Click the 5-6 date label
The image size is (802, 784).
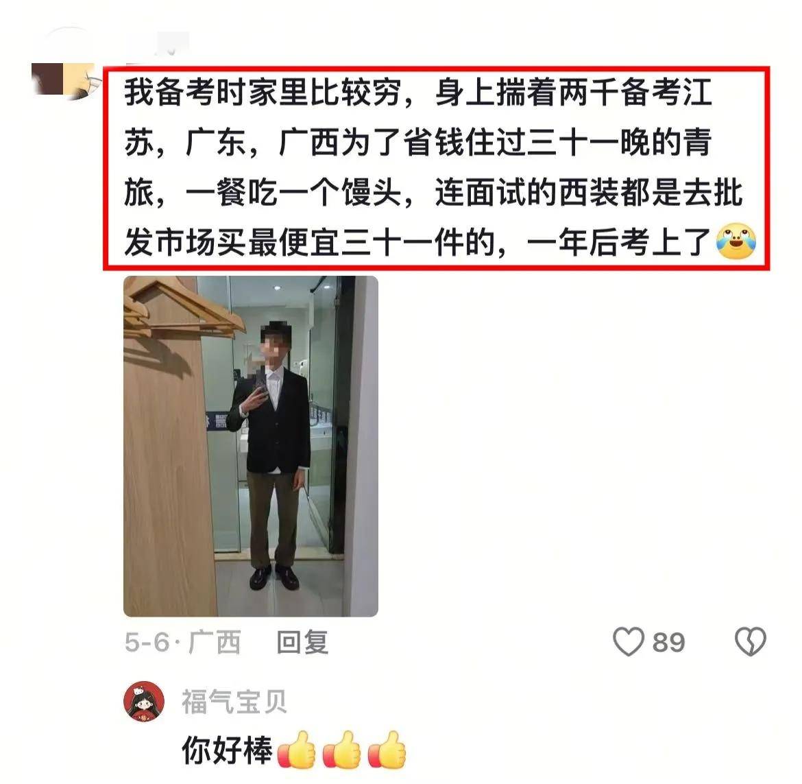click(147, 642)
